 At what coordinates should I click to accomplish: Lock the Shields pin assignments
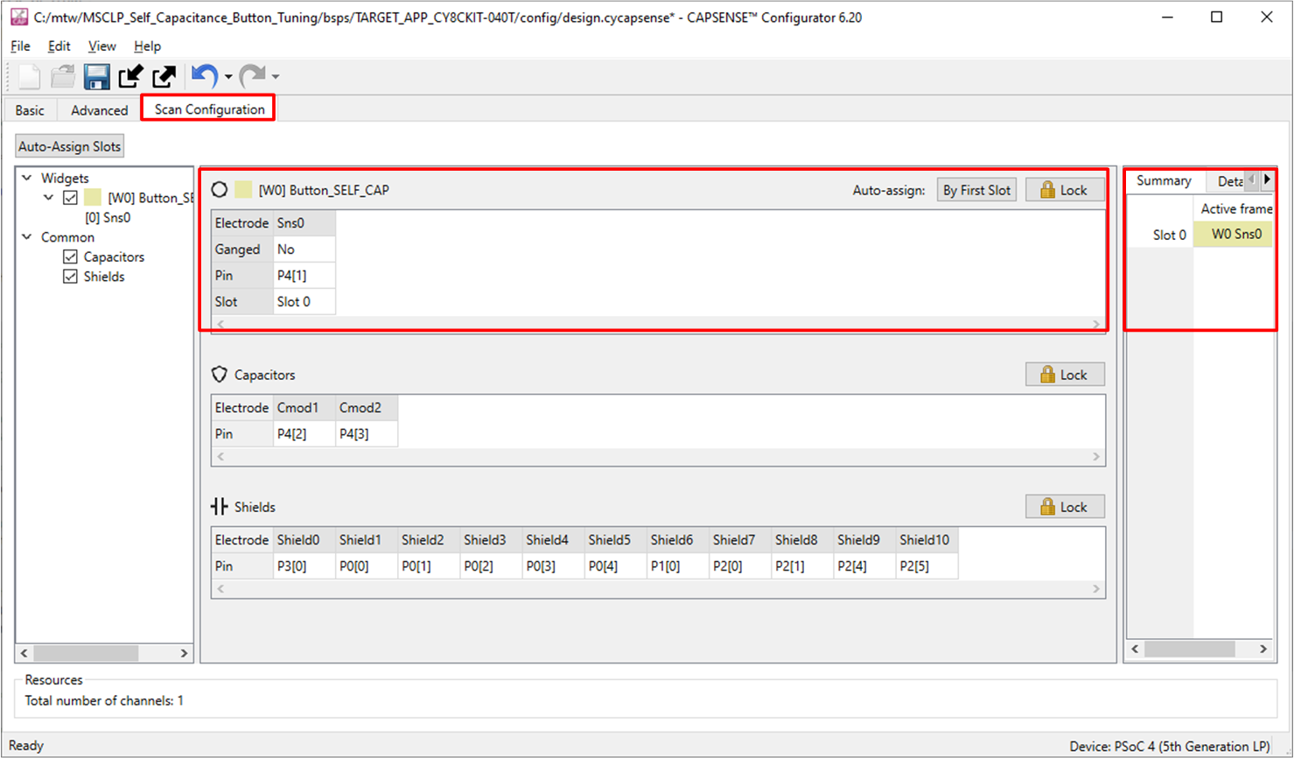point(1064,507)
